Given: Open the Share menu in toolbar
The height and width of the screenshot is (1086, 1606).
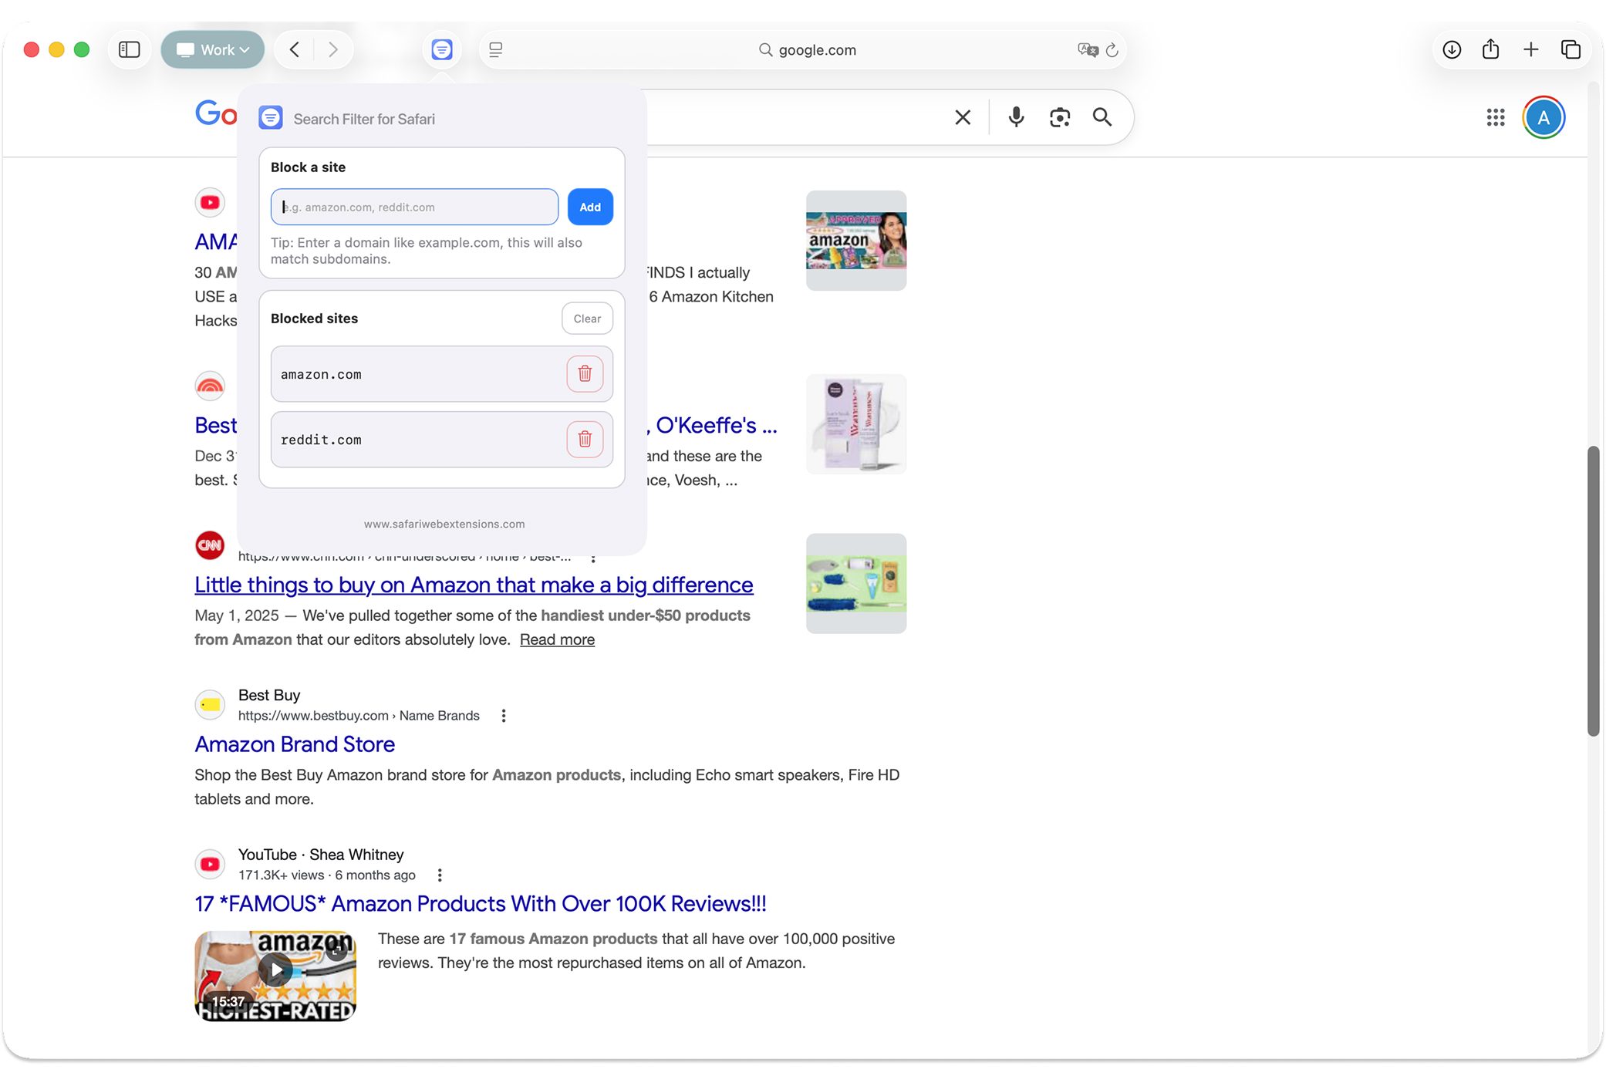Looking at the screenshot, I should point(1490,50).
